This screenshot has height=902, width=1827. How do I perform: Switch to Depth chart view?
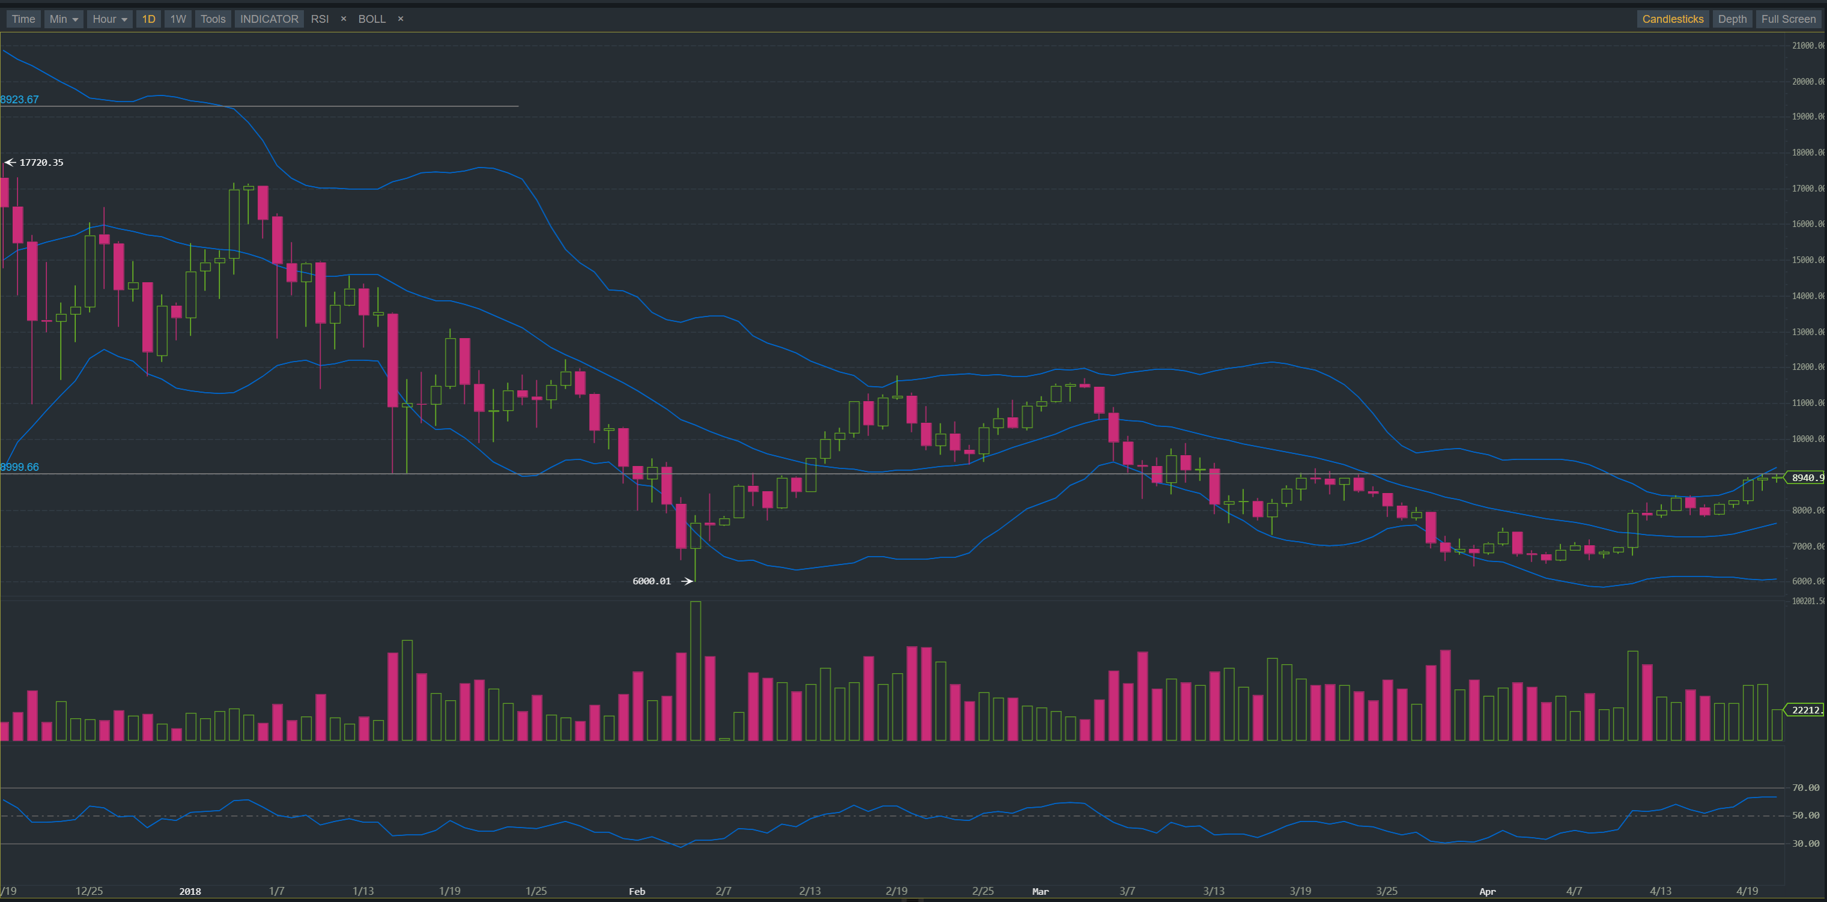click(1732, 19)
